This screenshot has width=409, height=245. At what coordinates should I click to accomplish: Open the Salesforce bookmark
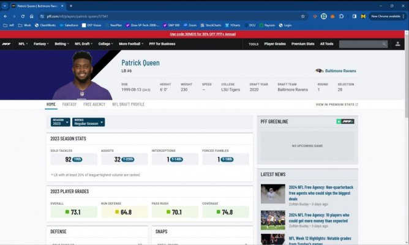[x=69, y=25]
